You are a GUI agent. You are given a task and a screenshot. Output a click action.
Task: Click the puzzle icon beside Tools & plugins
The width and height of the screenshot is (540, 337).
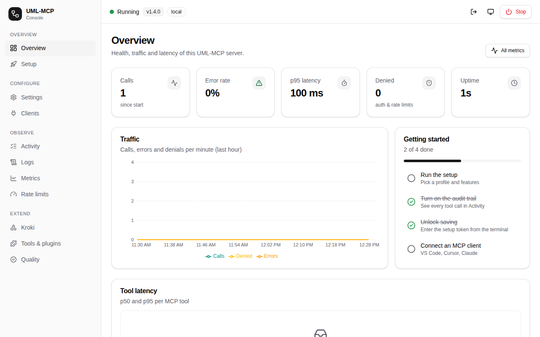click(13, 243)
